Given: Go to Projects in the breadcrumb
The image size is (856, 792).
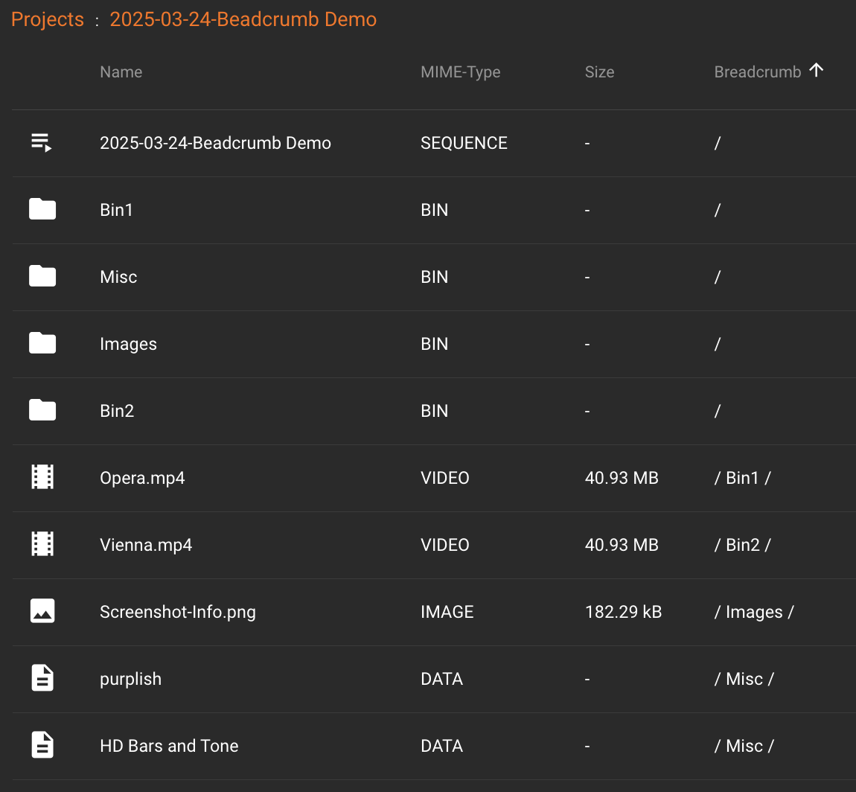Looking at the screenshot, I should point(48,19).
